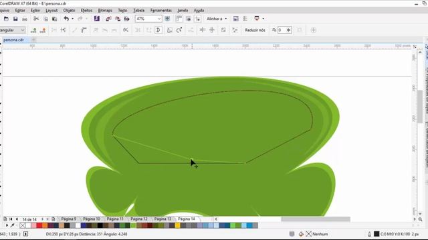Switch to Página 12 tab
Image resolution: width=428 pixels, height=240 pixels.
138,219
